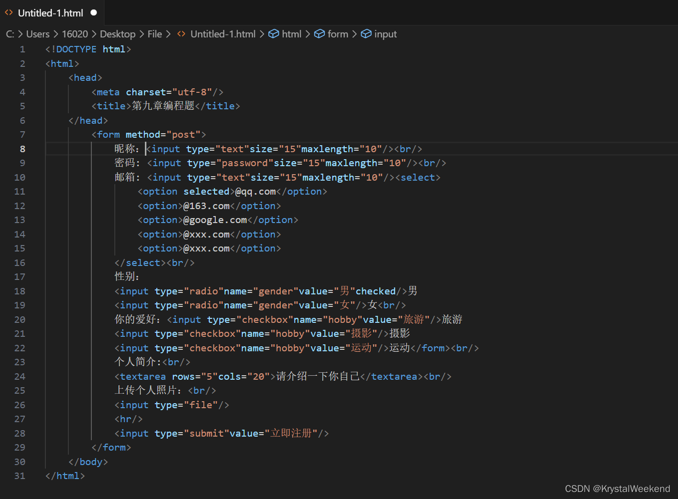Open the File breadcrumb folder
Viewport: 678px width, 499px height.
pyautogui.click(x=155, y=34)
